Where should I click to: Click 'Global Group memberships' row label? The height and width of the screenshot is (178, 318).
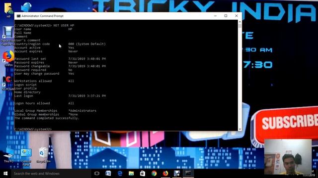tap(37, 114)
